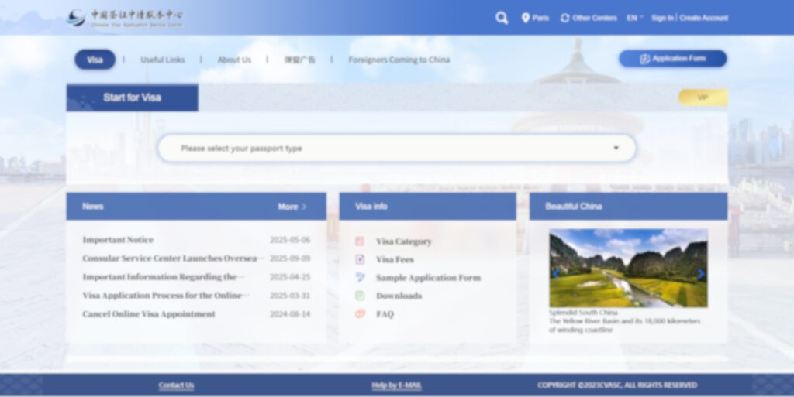Open the FAQ link
This screenshot has width=794, height=397.
(385, 313)
